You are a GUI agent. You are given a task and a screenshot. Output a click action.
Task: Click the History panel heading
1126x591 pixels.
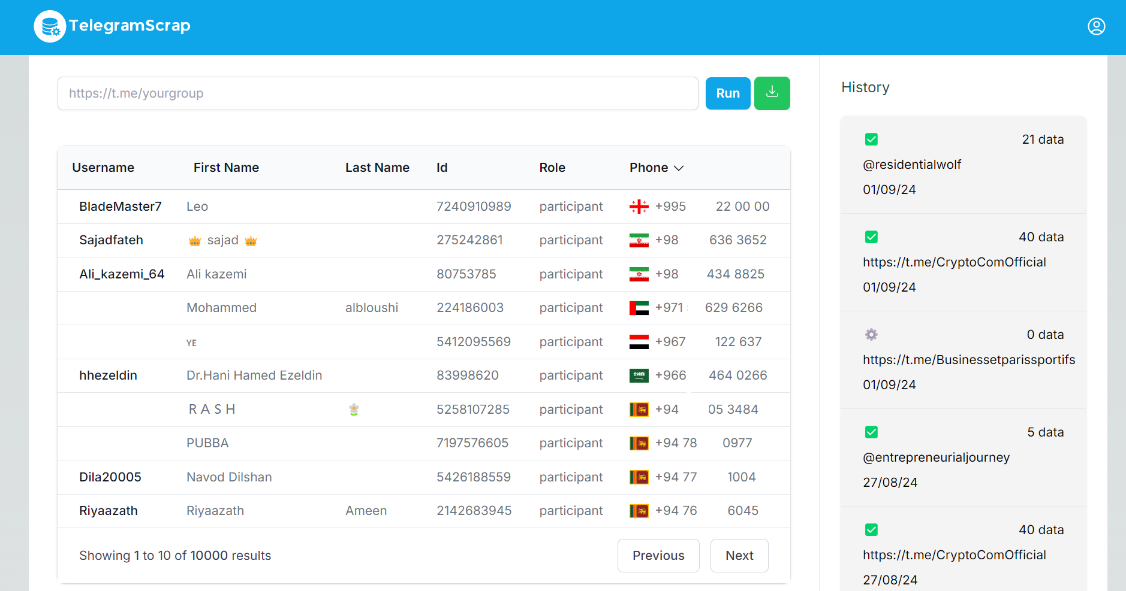click(x=865, y=87)
